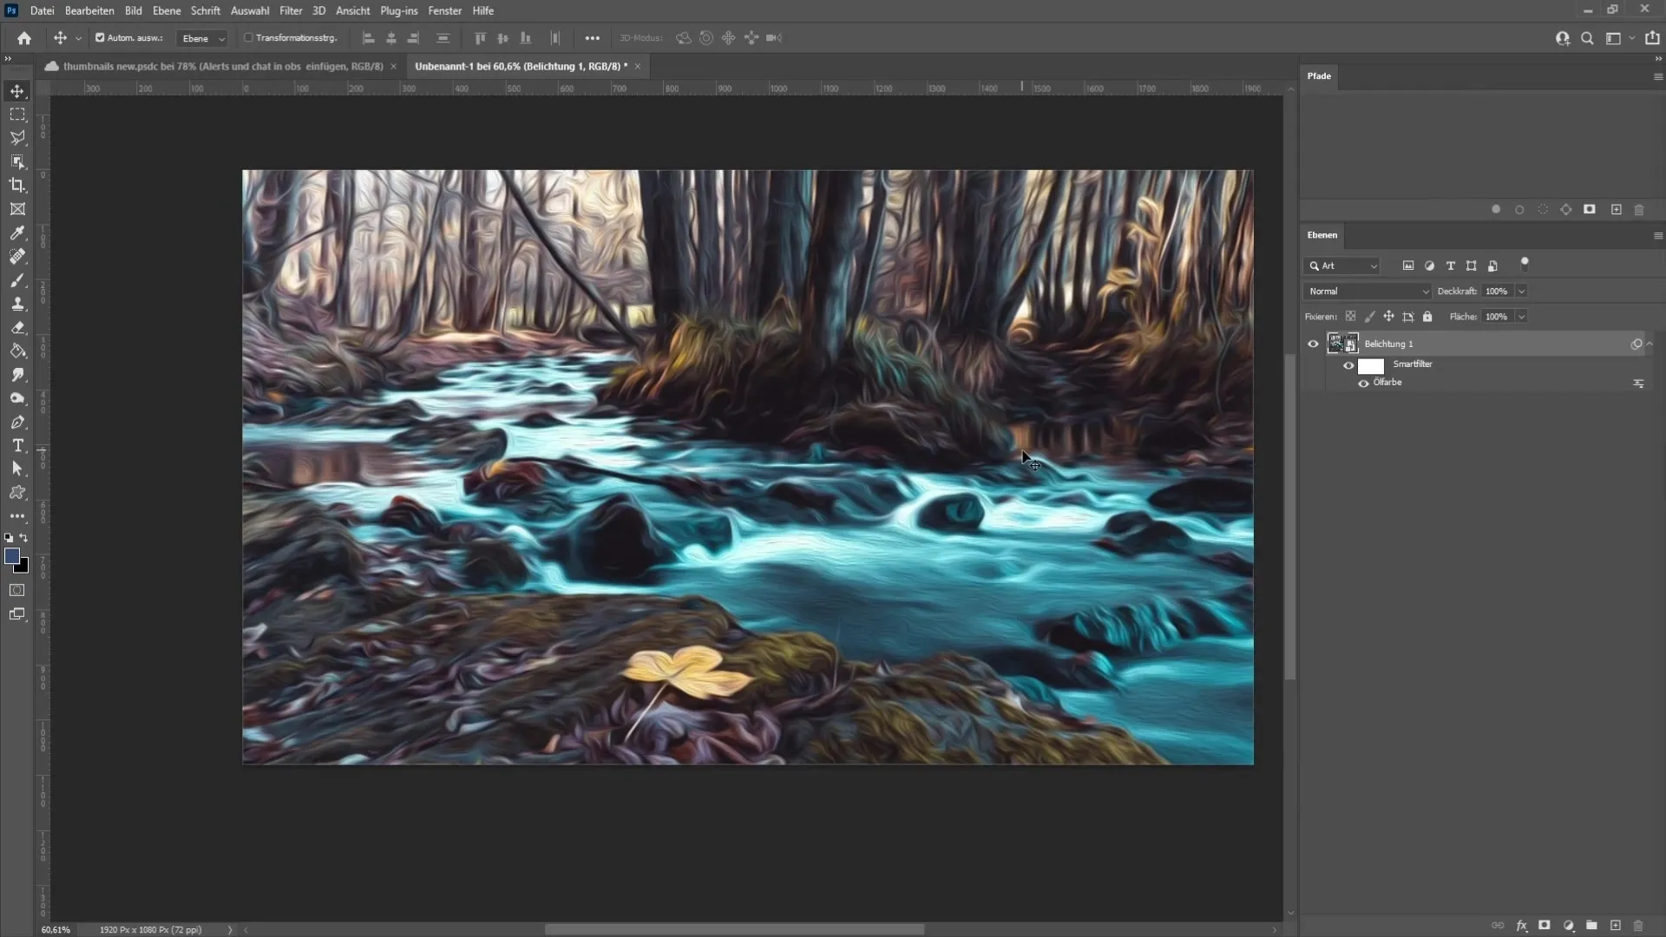Select the Healing Brush tool
1666x937 pixels.
[17, 256]
